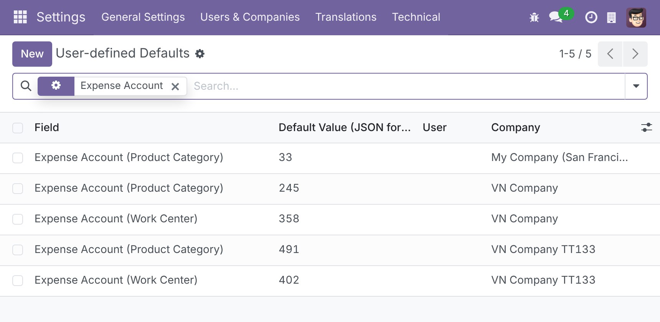
Task: Remove the Expense Account search filter
Action: pos(175,86)
